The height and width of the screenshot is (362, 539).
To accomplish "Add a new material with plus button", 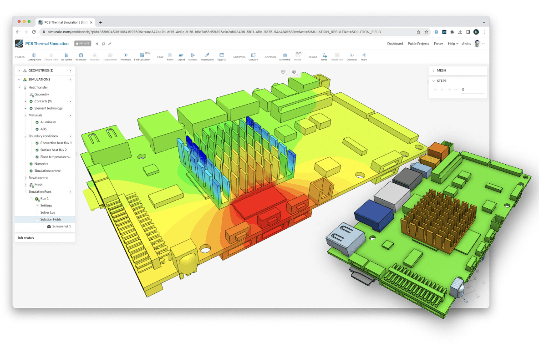I will (x=71, y=115).
